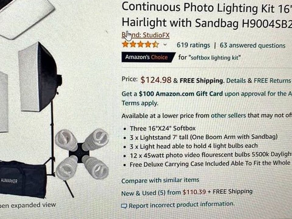The image size is (292, 219).
Task: Expand the star ratings breakdown chevron
Action: [165, 45]
